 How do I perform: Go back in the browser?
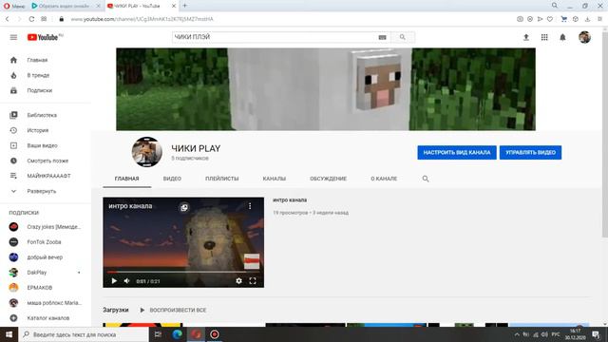tap(8, 19)
